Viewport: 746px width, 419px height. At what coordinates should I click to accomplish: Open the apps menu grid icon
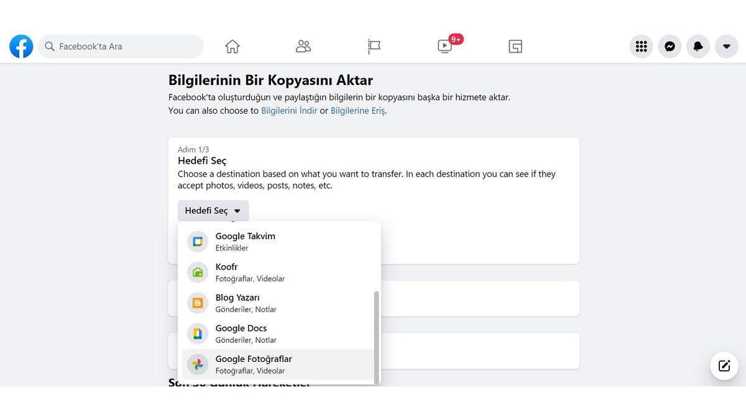tap(641, 46)
